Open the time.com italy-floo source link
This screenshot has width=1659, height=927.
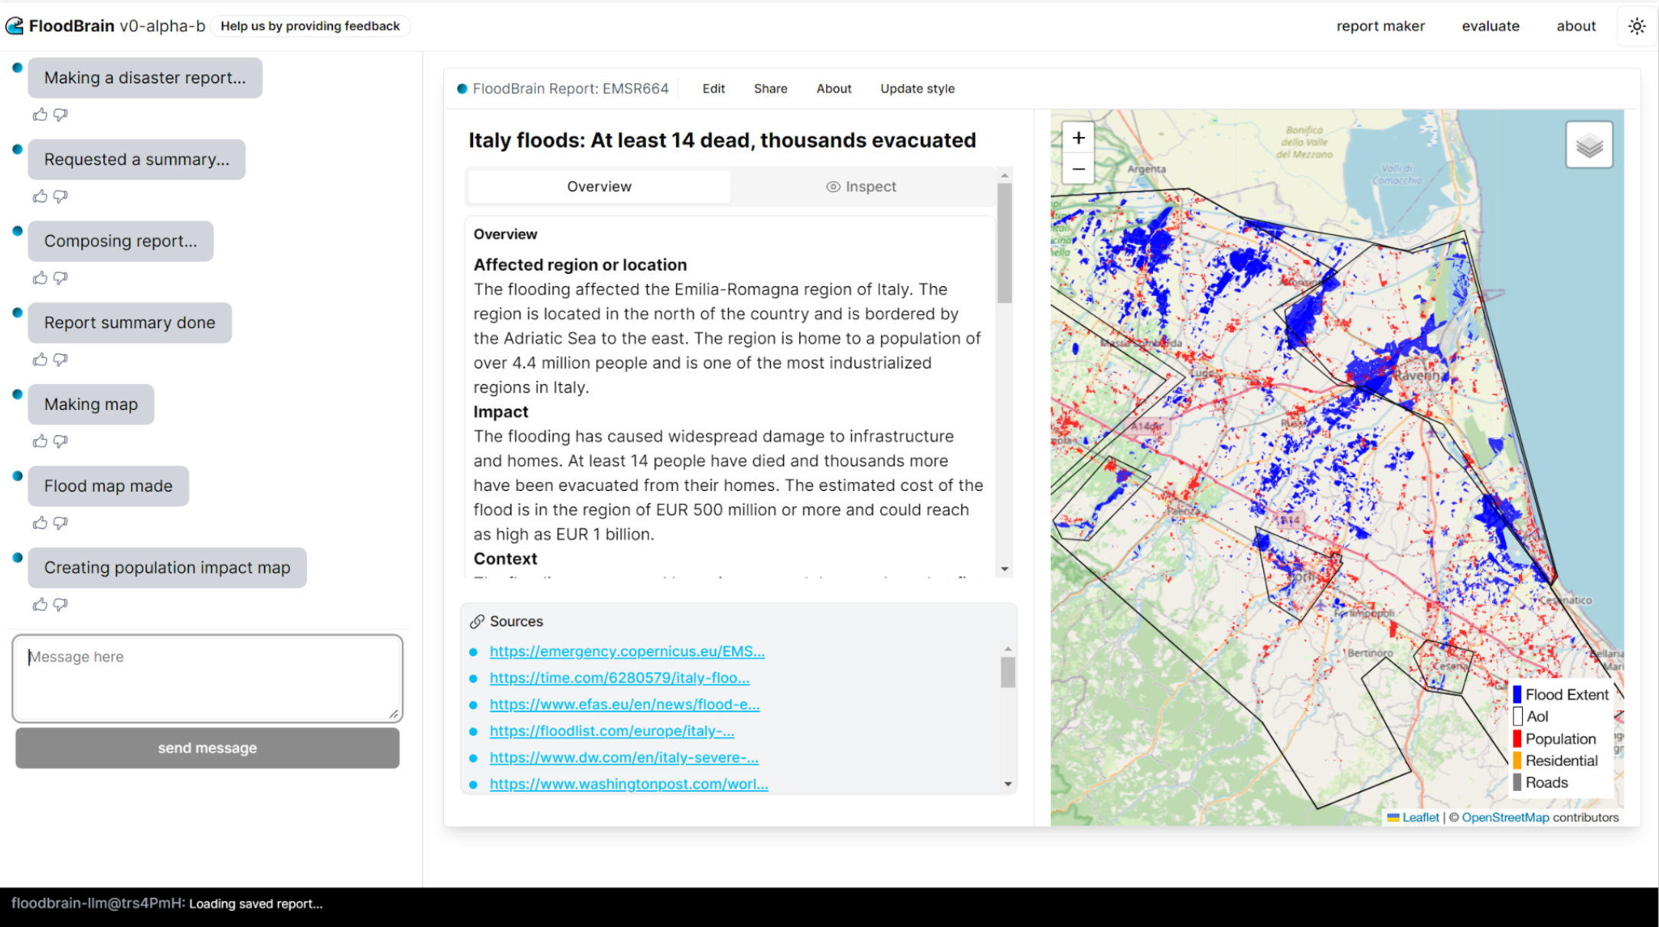coord(619,678)
